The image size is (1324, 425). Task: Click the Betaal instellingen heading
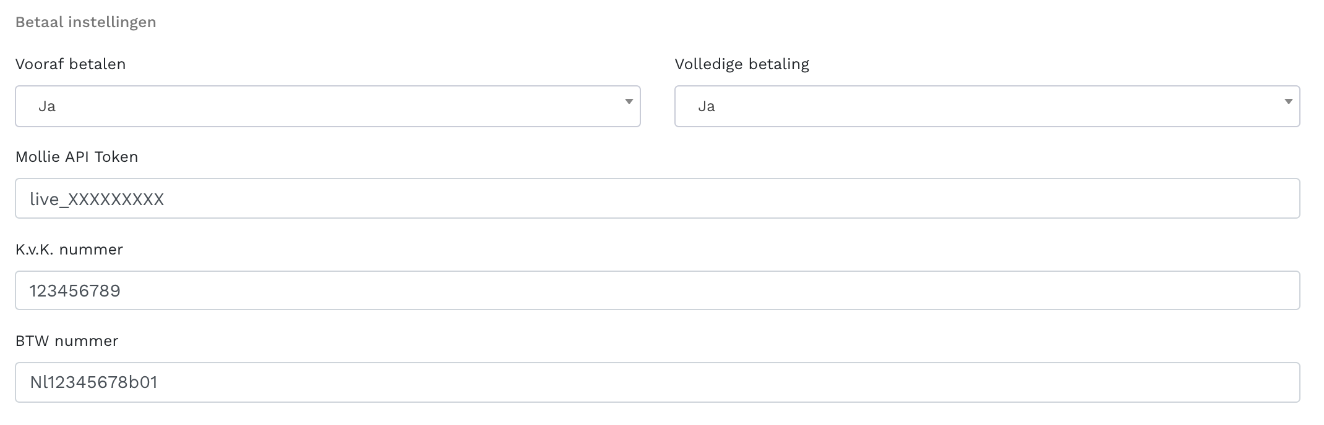tap(86, 22)
